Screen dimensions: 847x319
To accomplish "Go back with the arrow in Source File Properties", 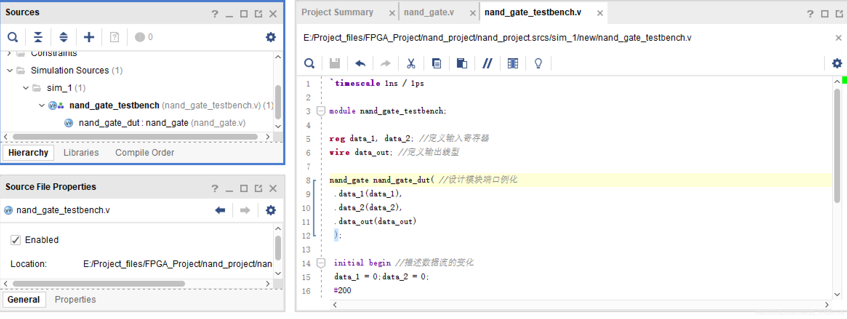I will pos(220,210).
